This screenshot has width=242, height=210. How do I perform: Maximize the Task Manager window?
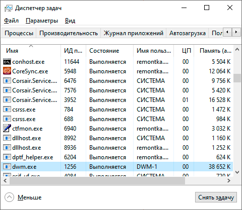click(207, 8)
